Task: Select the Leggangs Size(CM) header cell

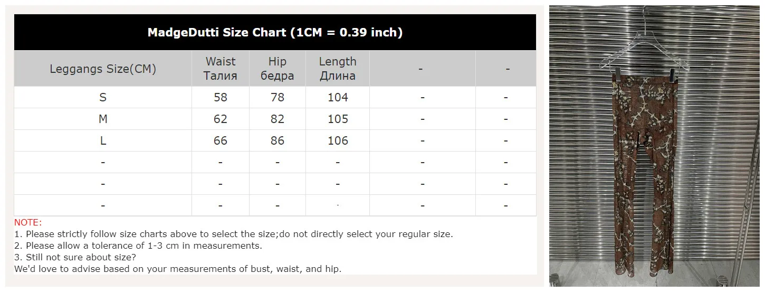Action: point(103,69)
